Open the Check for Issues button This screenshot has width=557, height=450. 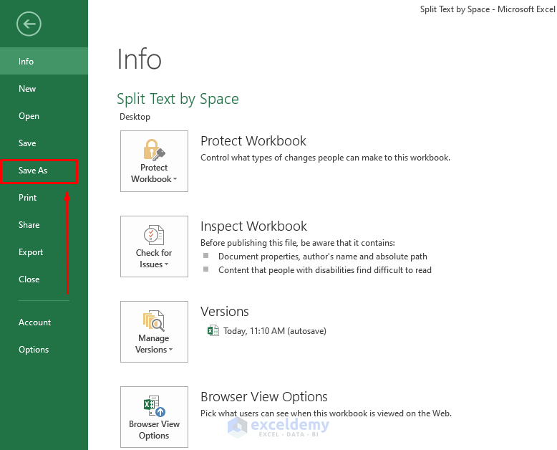pyautogui.click(x=154, y=246)
